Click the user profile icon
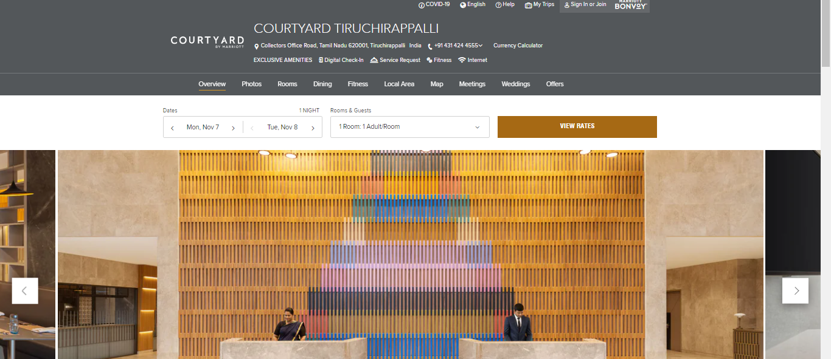This screenshot has width=831, height=359. click(x=567, y=5)
